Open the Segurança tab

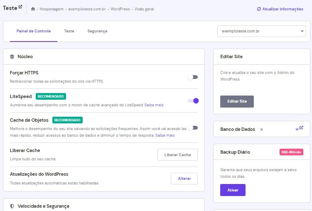pyautogui.click(x=97, y=31)
